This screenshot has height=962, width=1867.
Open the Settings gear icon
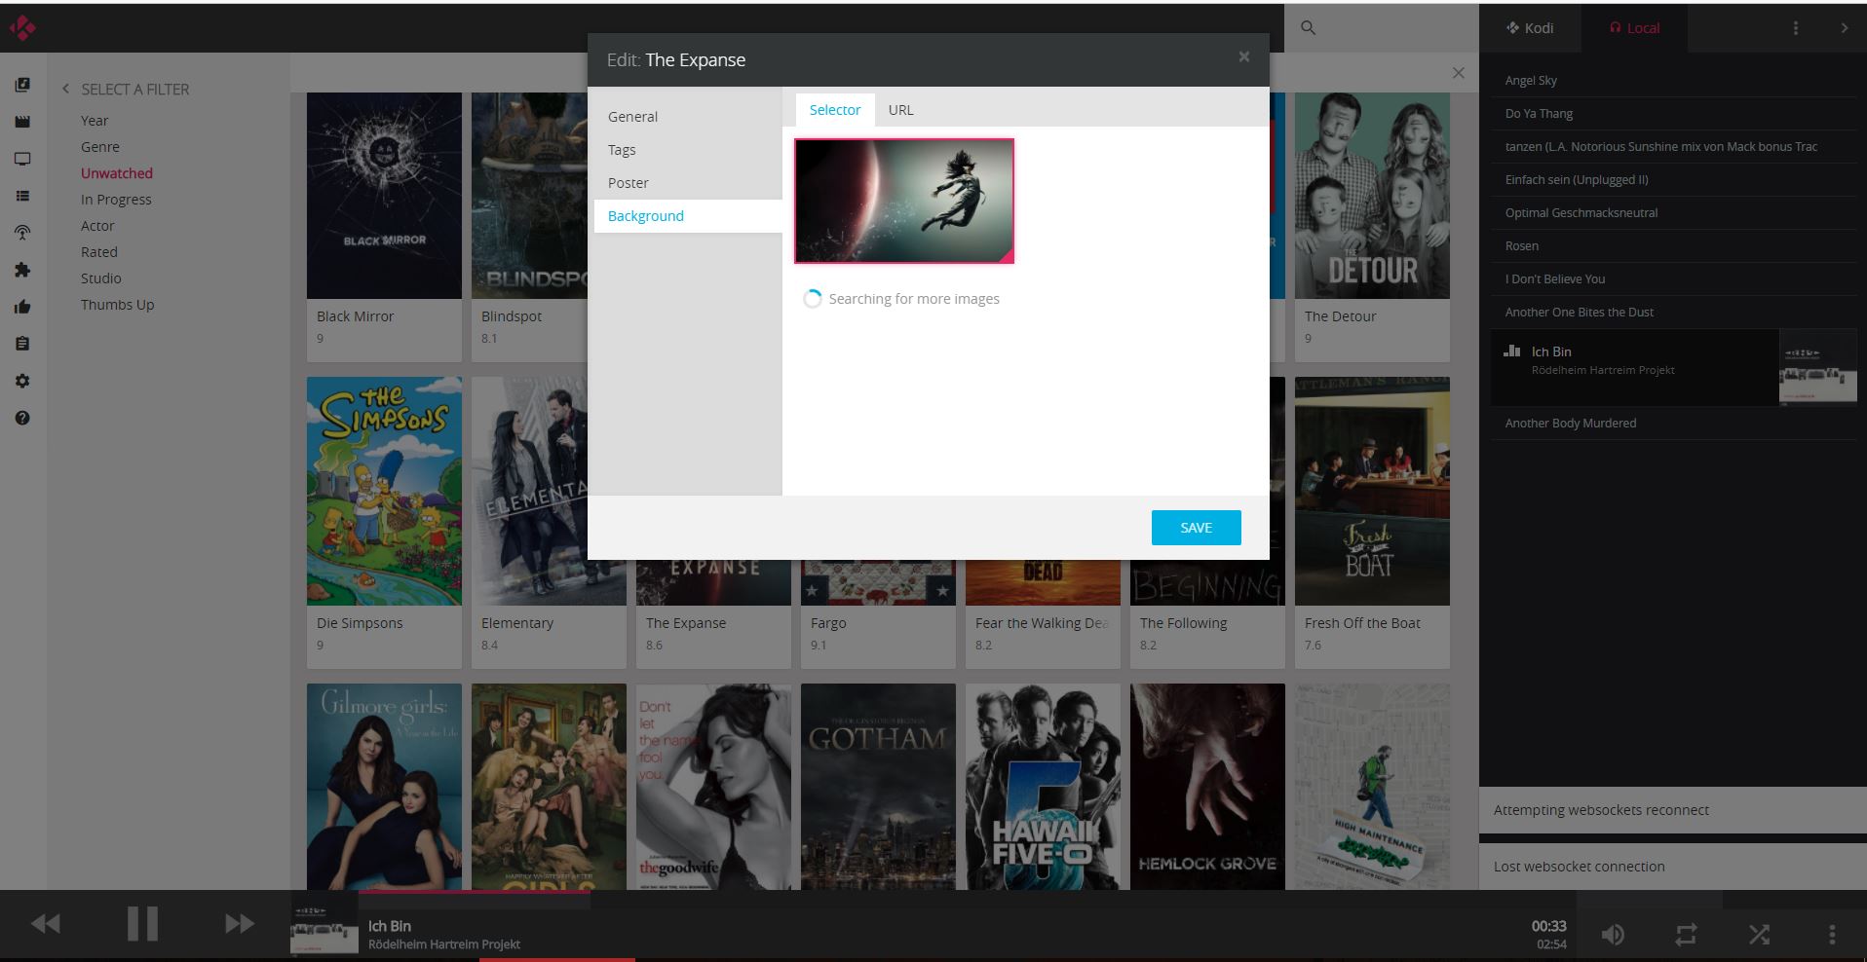pos(22,381)
